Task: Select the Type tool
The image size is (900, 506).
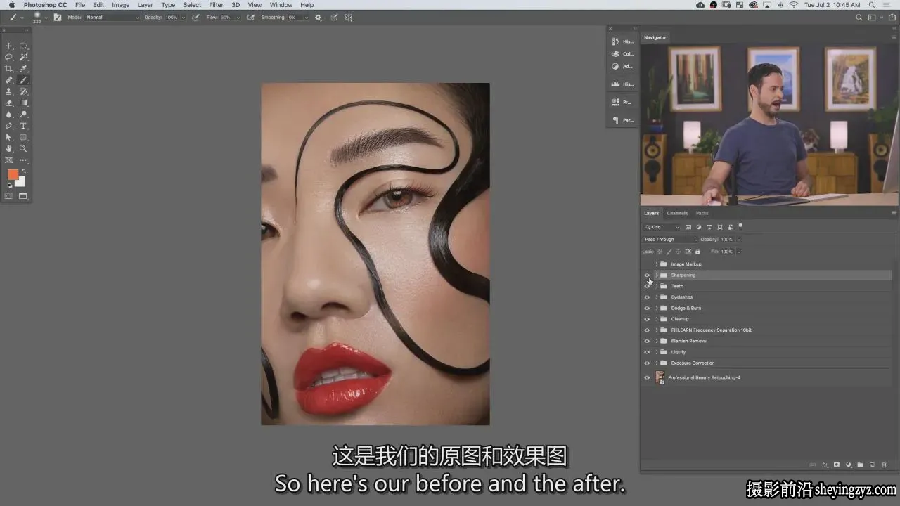Action: click(23, 126)
